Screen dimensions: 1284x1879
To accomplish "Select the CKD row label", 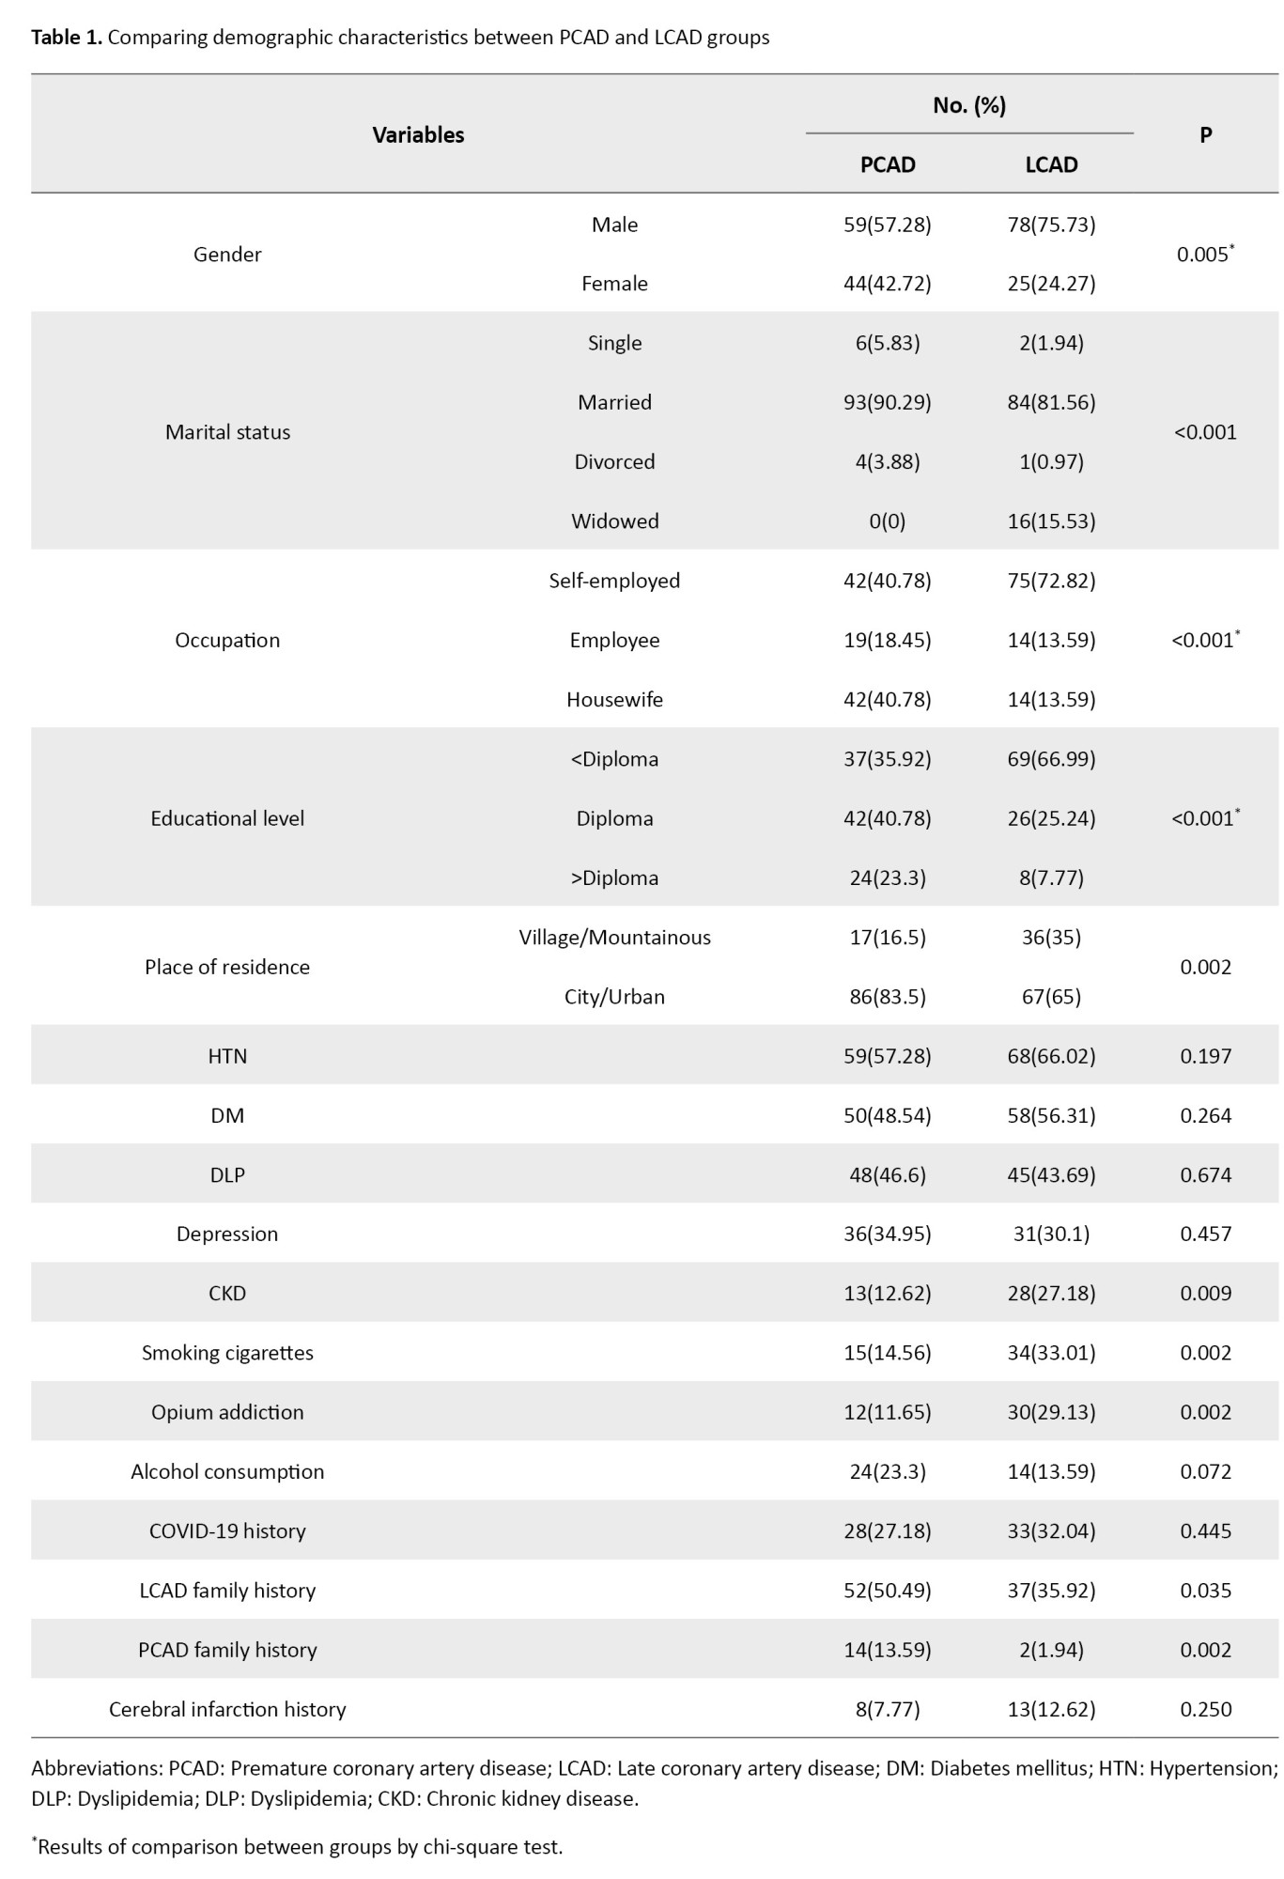I will coord(227,1294).
